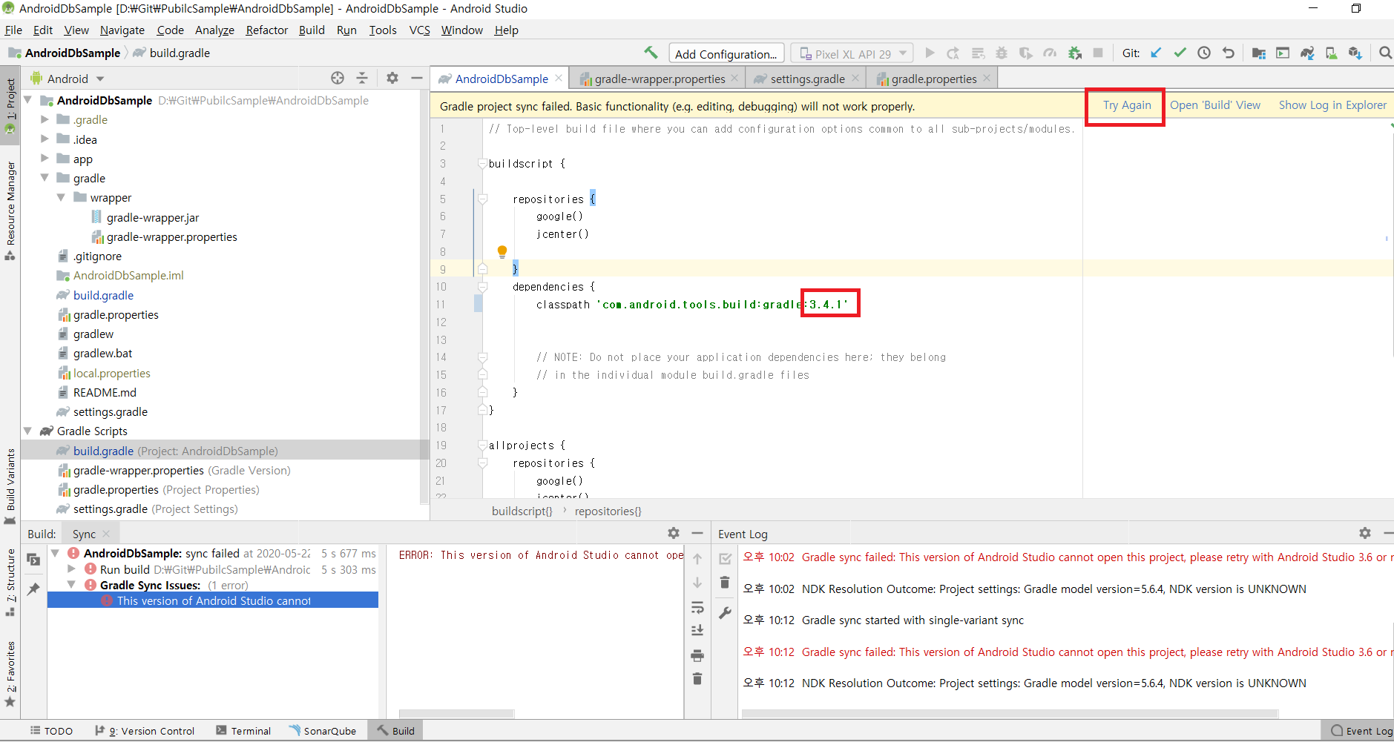Open TODO tool window

(x=51, y=731)
